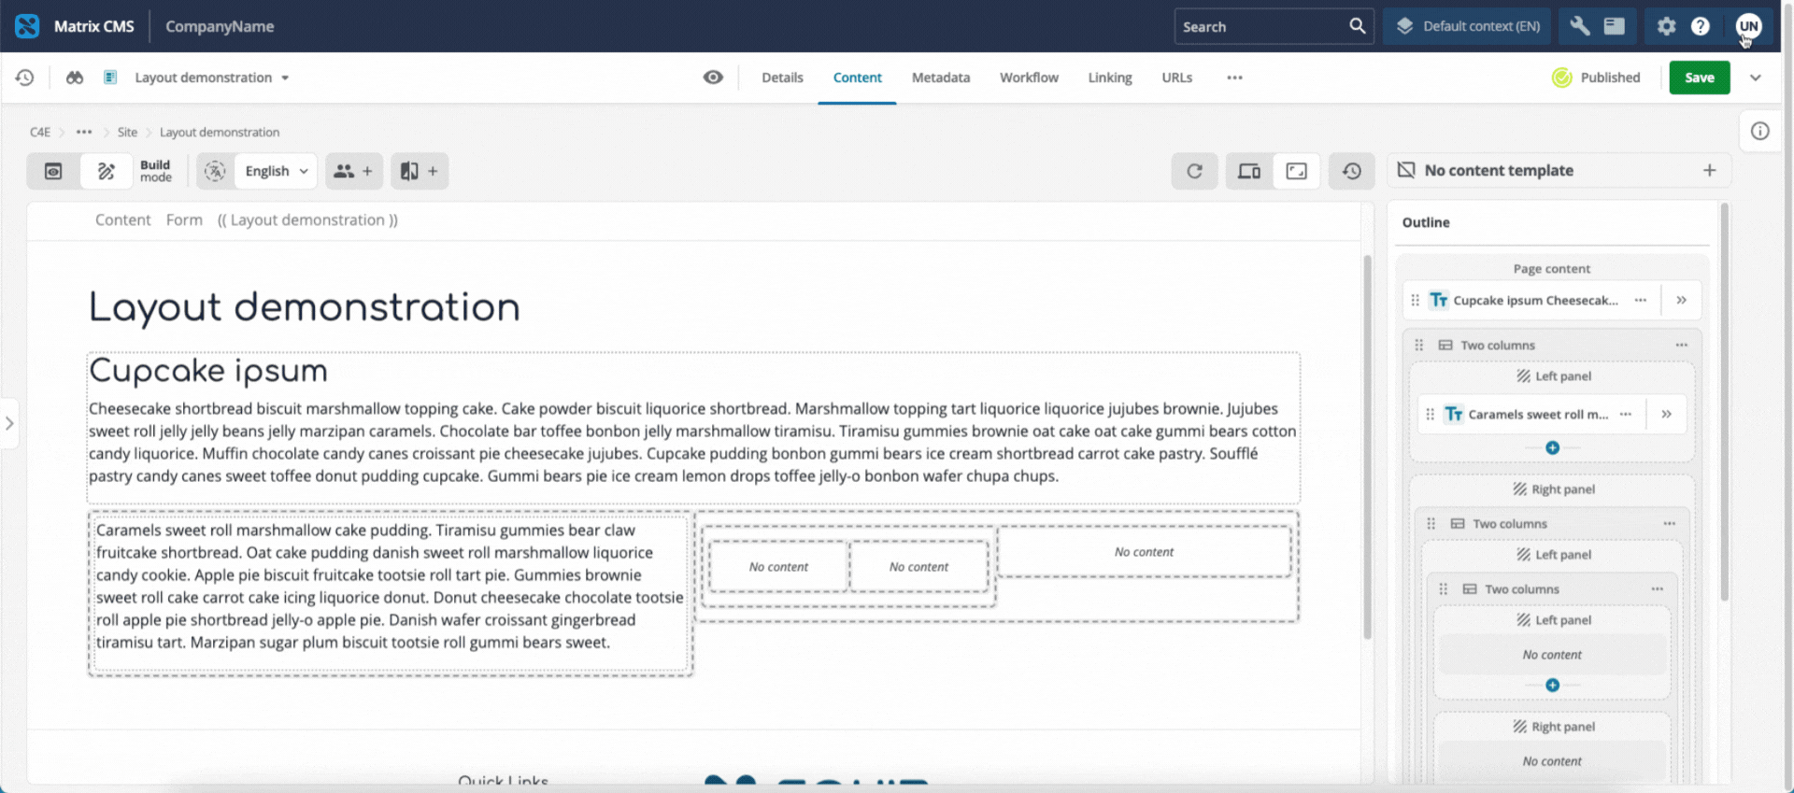
Task: Add a content template with plus
Action: pos(1709,170)
